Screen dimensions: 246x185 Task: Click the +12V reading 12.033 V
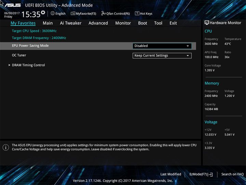pyautogui.click(x=210, y=135)
